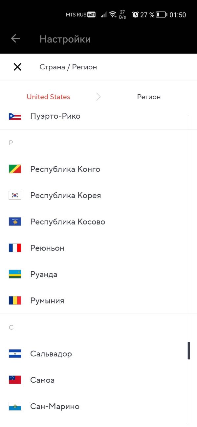
Task: Click the Réunion French flag icon
Action: pyautogui.click(x=15, y=248)
